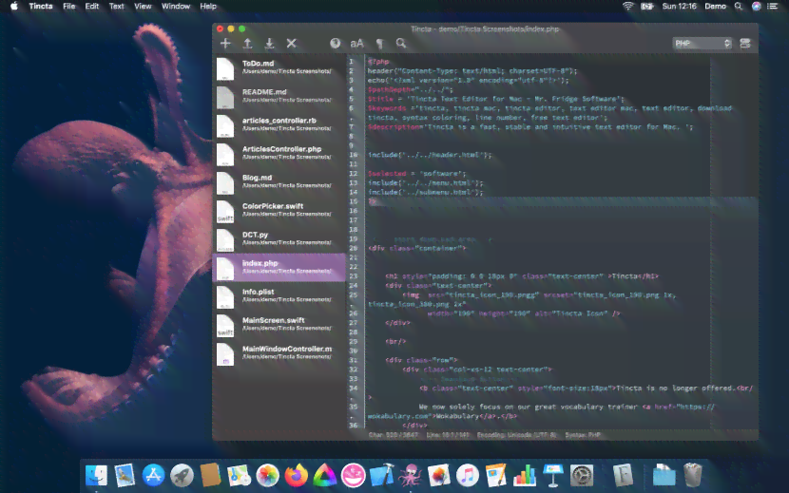
Task: Toggle the pilcrow invisible characters icon
Action: (x=380, y=44)
